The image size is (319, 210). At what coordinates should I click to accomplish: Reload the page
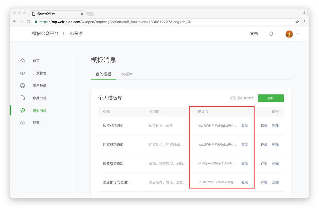coord(28,22)
